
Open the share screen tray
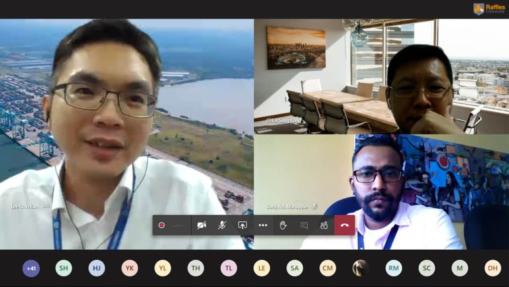pyautogui.click(x=243, y=225)
